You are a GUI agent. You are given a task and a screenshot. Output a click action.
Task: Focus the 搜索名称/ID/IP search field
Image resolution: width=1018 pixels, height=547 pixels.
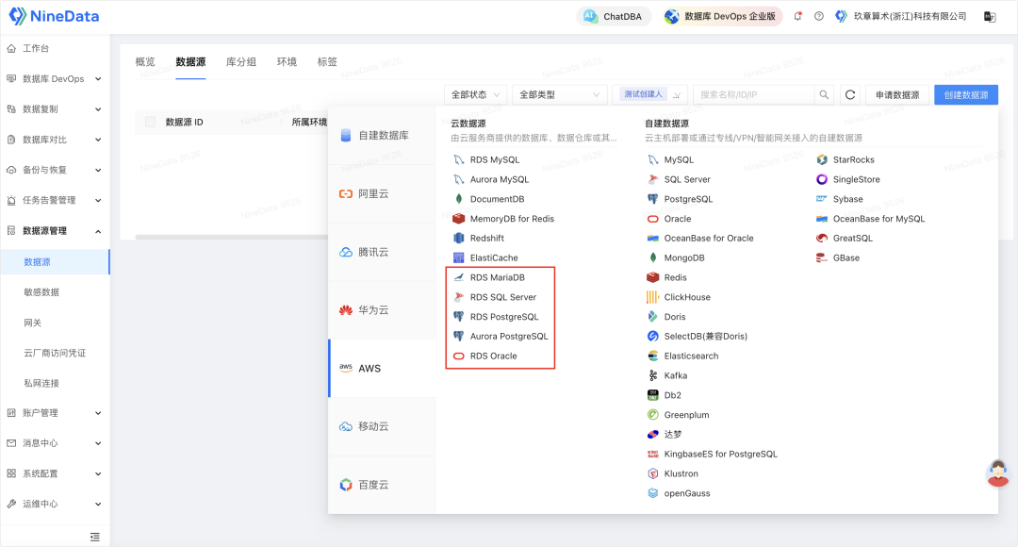coord(753,95)
